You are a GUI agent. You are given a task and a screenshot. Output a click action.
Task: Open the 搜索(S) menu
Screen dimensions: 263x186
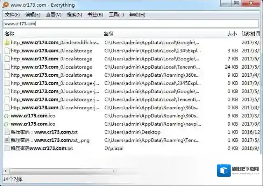coord(75,15)
